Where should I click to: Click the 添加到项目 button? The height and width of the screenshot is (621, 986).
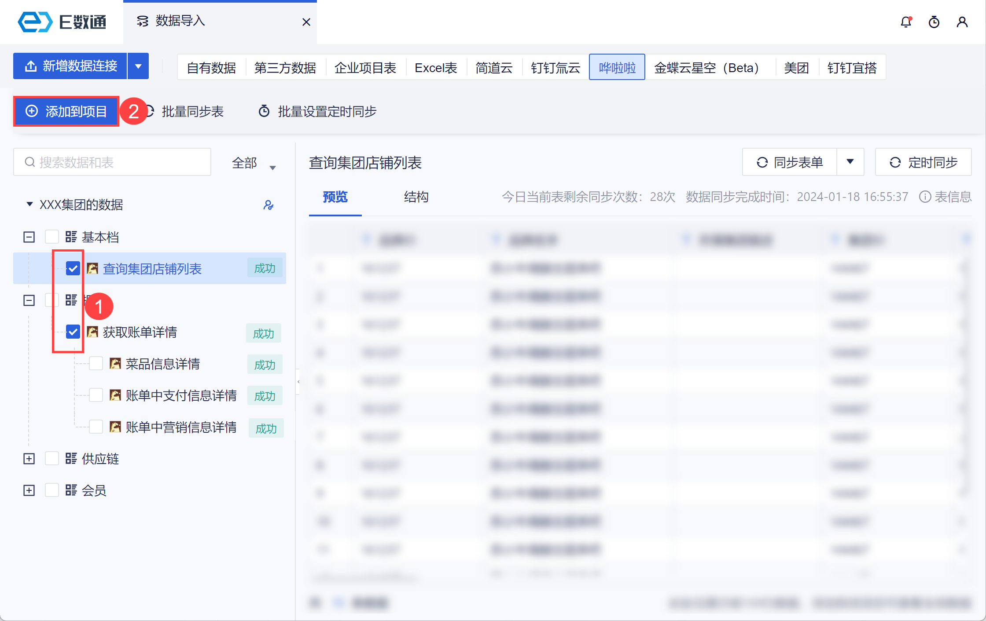click(66, 111)
